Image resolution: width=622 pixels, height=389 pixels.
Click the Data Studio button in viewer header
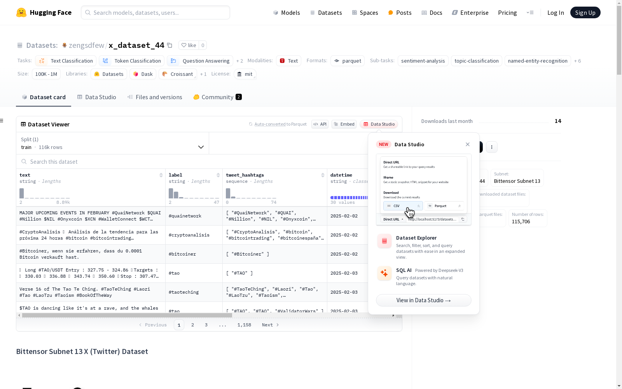(x=379, y=124)
